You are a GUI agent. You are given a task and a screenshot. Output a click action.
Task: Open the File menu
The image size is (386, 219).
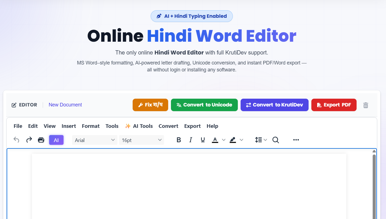18,126
